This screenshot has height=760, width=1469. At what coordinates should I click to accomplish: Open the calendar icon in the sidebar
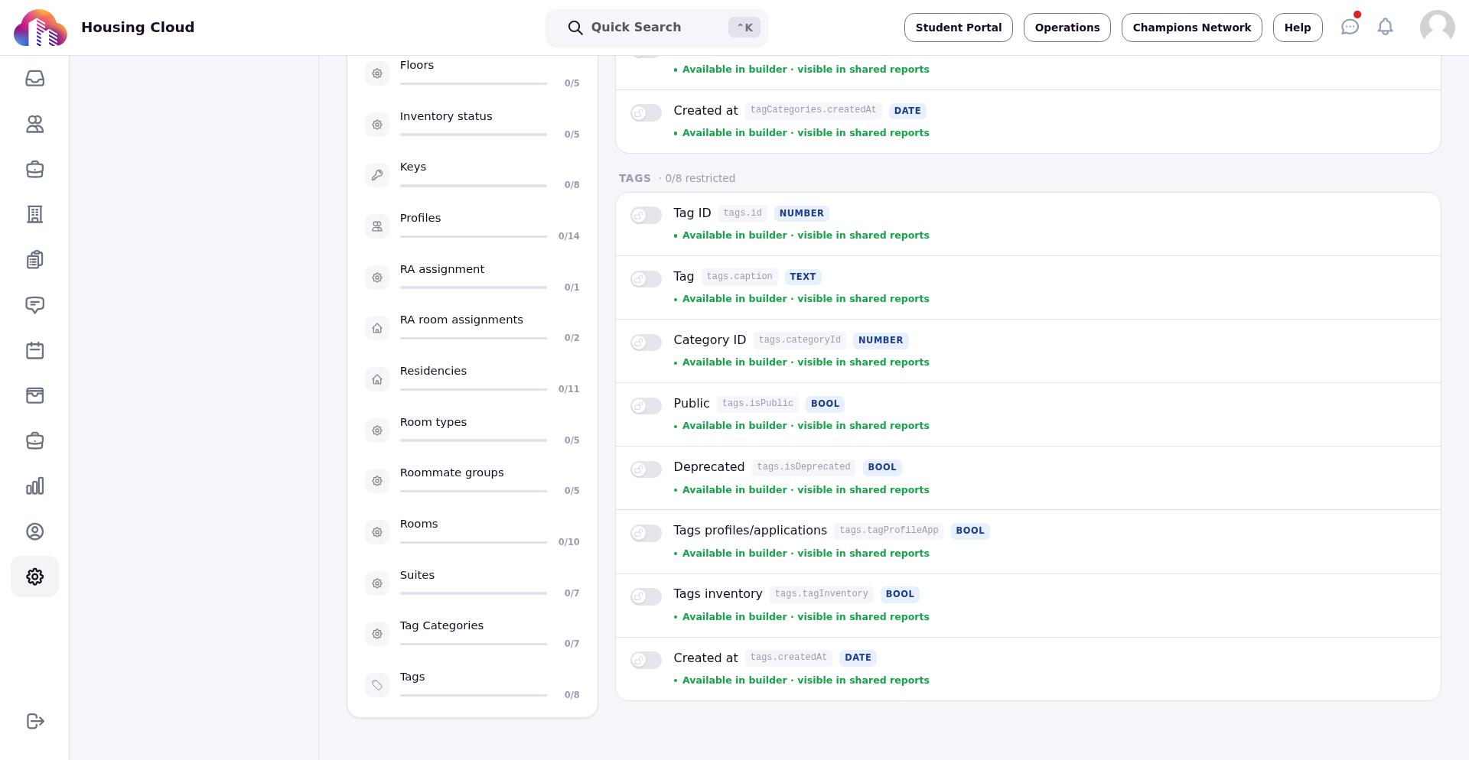(x=34, y=350)
